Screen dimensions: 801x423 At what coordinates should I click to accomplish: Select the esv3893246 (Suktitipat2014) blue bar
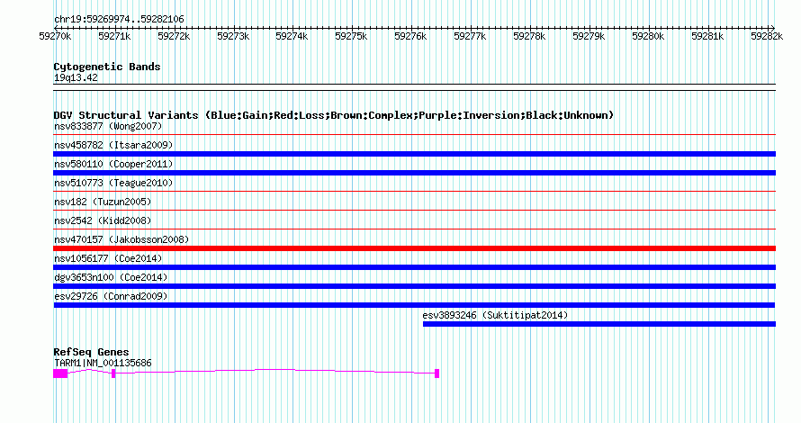coord(599,324)
